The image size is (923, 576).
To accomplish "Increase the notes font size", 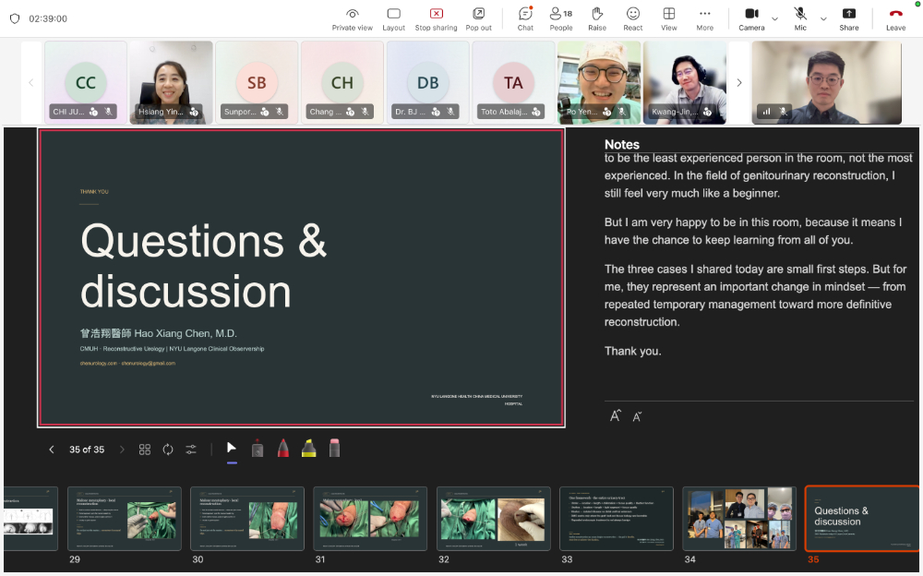I will pyautogui.click(x=615, y=415).
